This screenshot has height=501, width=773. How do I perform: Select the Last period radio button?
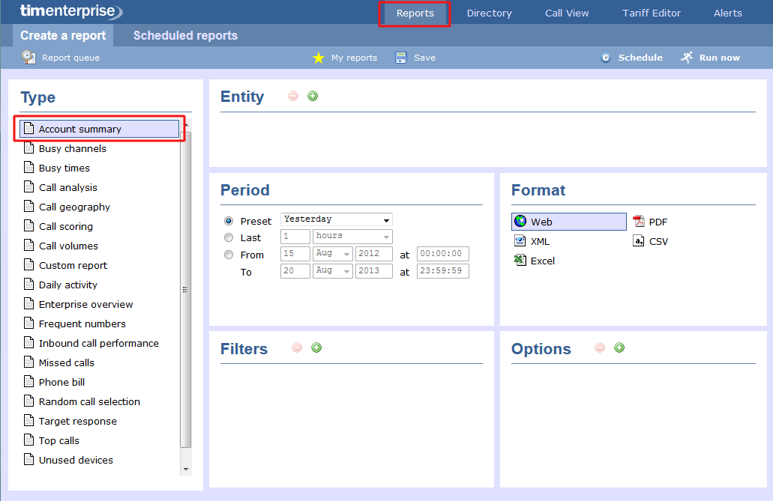(x=229, y=237)
